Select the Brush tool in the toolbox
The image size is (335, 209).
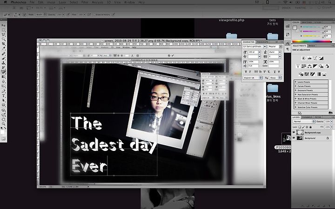(4, 58)
